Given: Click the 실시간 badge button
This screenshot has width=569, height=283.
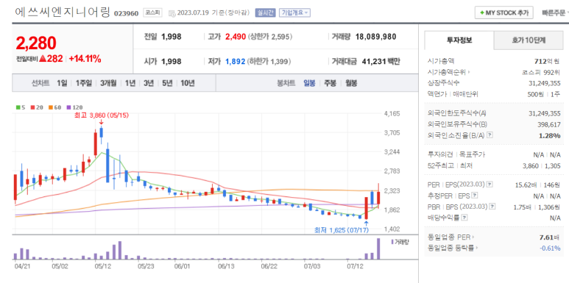Looking at the screenshot, I should (x=265, y=13).
